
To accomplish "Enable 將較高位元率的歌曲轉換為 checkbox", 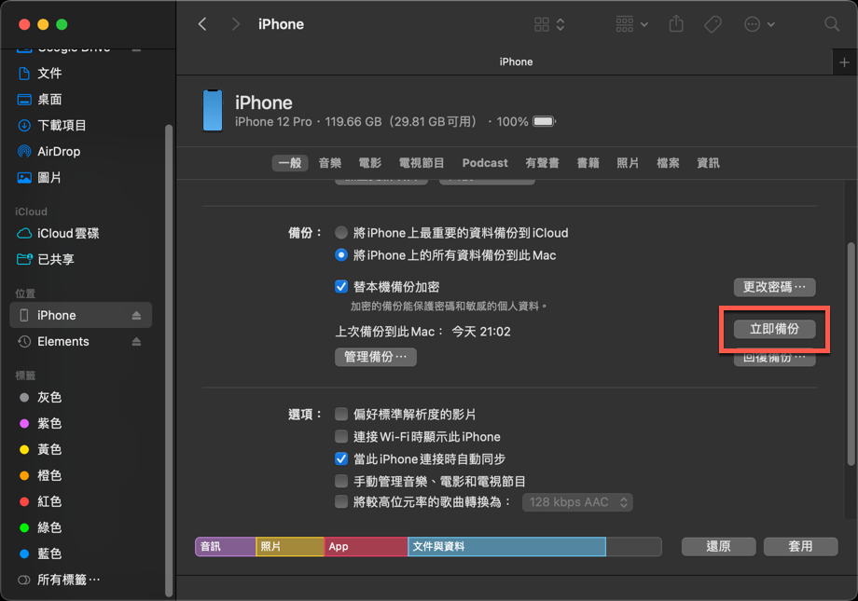I will click(x=341, y=502).
